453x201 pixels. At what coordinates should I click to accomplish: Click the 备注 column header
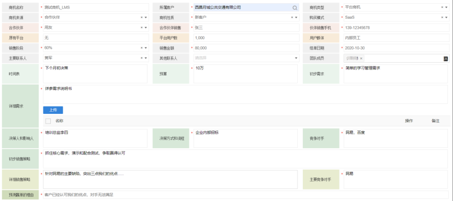pos(435,121)
